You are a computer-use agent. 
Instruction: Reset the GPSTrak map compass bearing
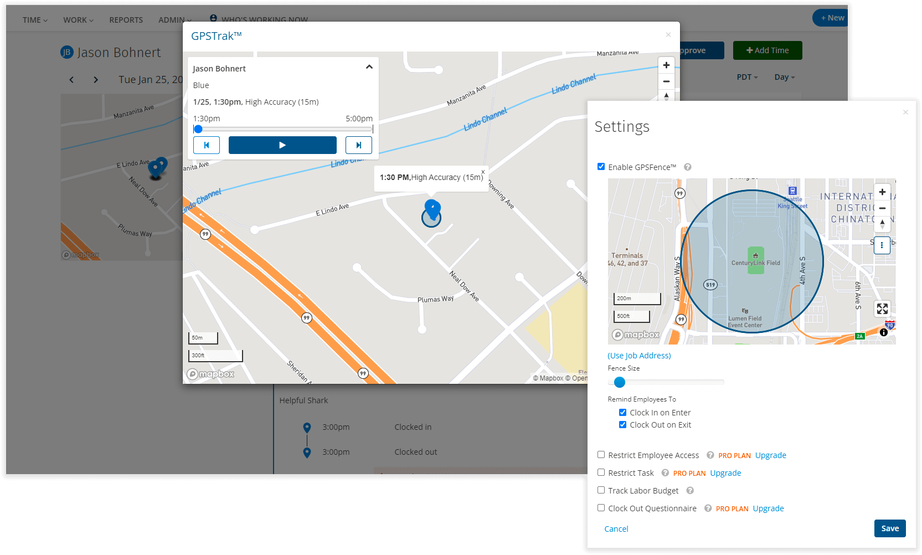[x=666, y=96]
